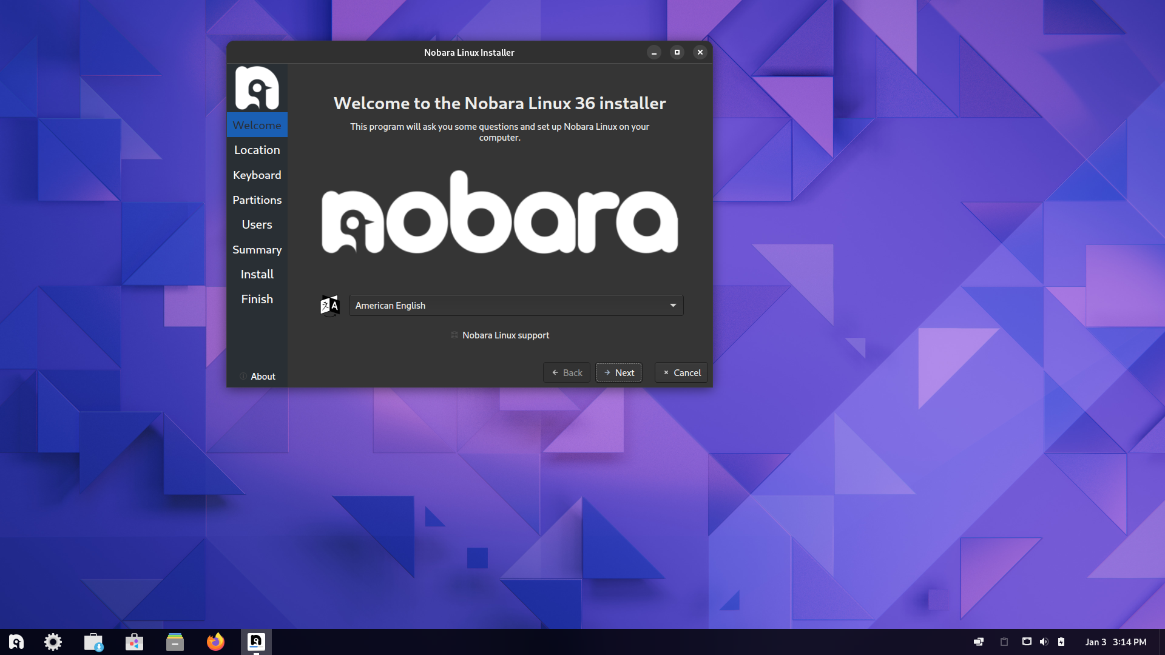Viewport: 1165px width, 655px height.
Task: Select the Summary step in sidebar
Action: pos(257,249)
